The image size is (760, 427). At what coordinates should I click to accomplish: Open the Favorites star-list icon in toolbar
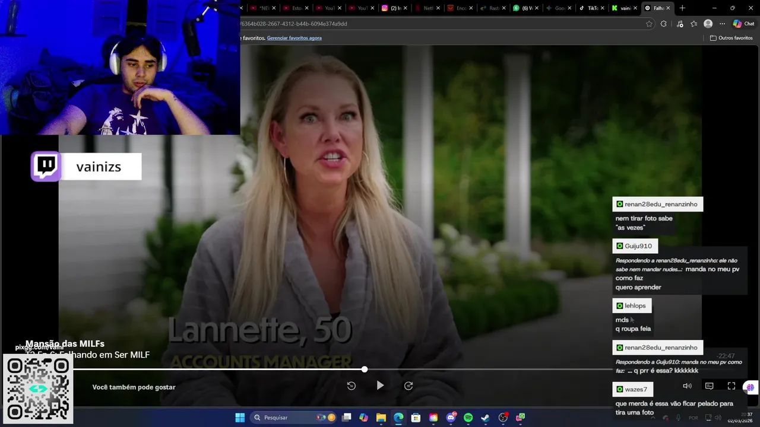(693, 24)
